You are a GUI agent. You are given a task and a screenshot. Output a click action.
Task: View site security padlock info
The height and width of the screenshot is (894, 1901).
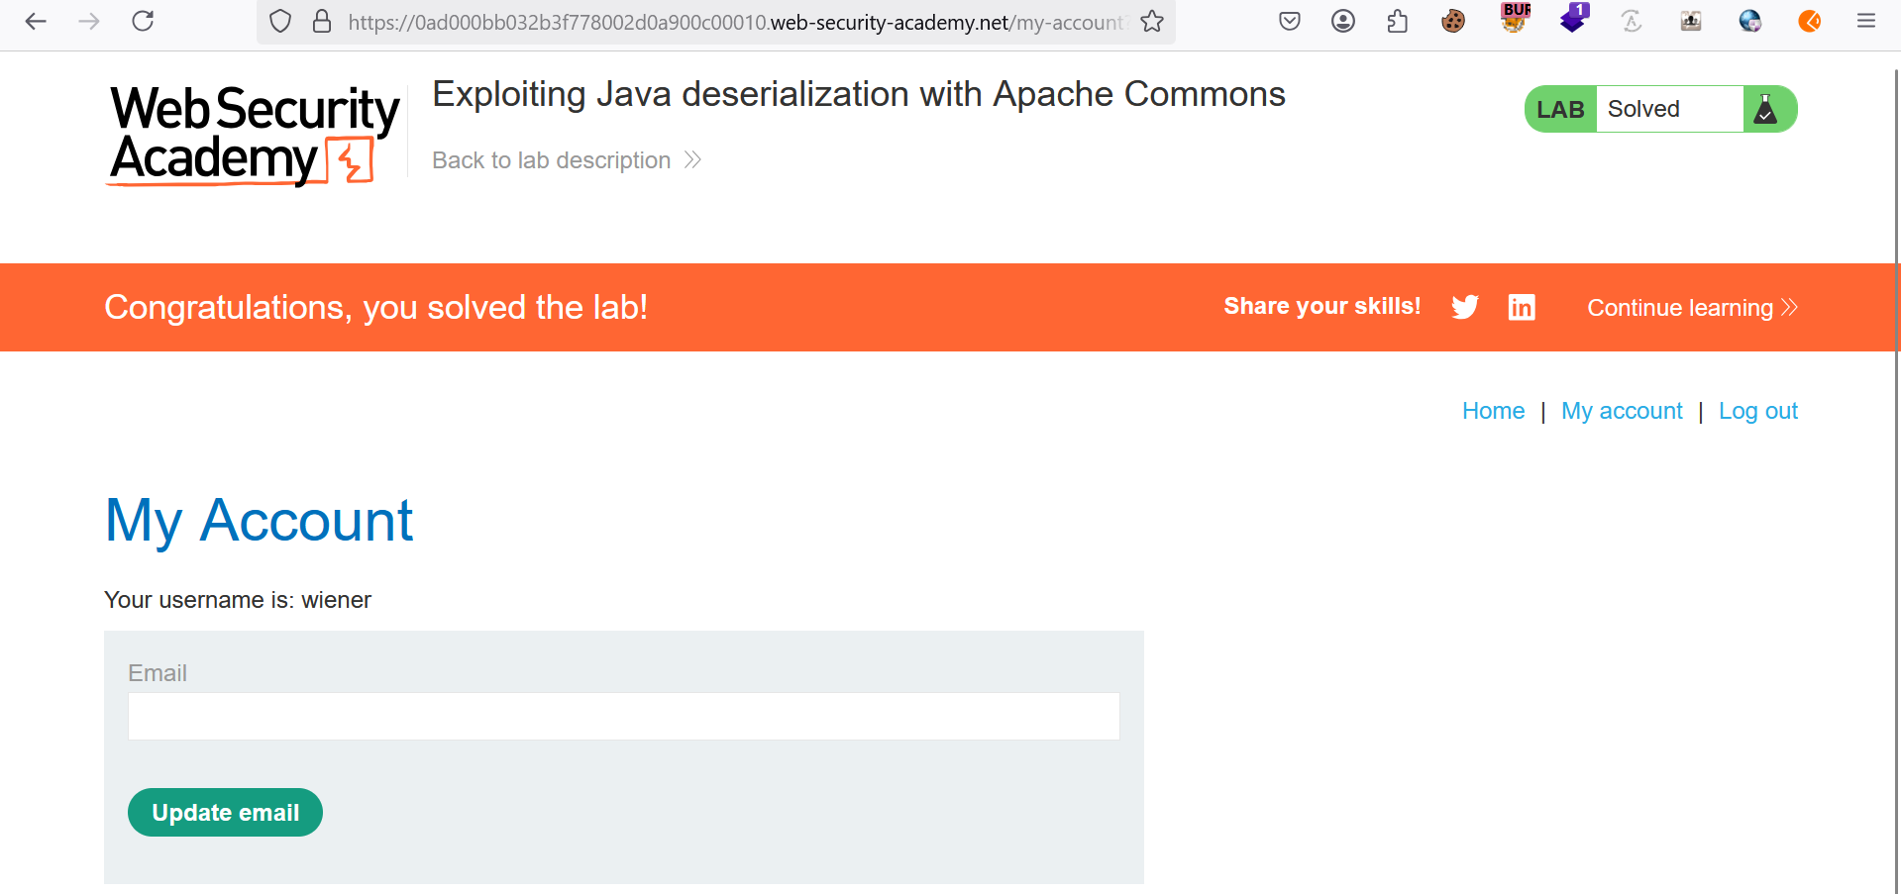[322, 21]
